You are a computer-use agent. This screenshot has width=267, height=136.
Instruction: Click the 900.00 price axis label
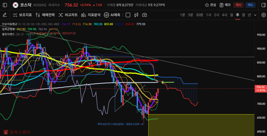261,49
